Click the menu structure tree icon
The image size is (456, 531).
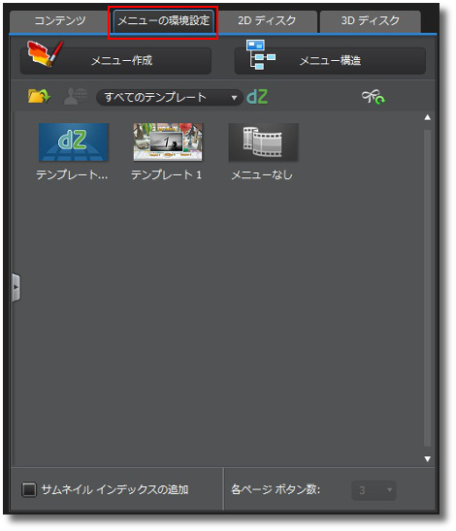(x=260, y=54)
